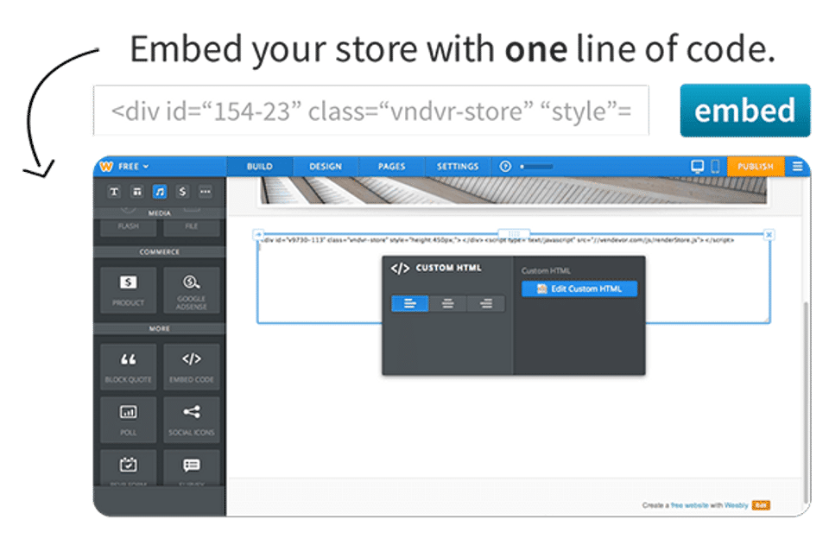Choose the GOOGLE ADSENSE element
The height and width of the screenshot is (539, 829).
(192, 290)
